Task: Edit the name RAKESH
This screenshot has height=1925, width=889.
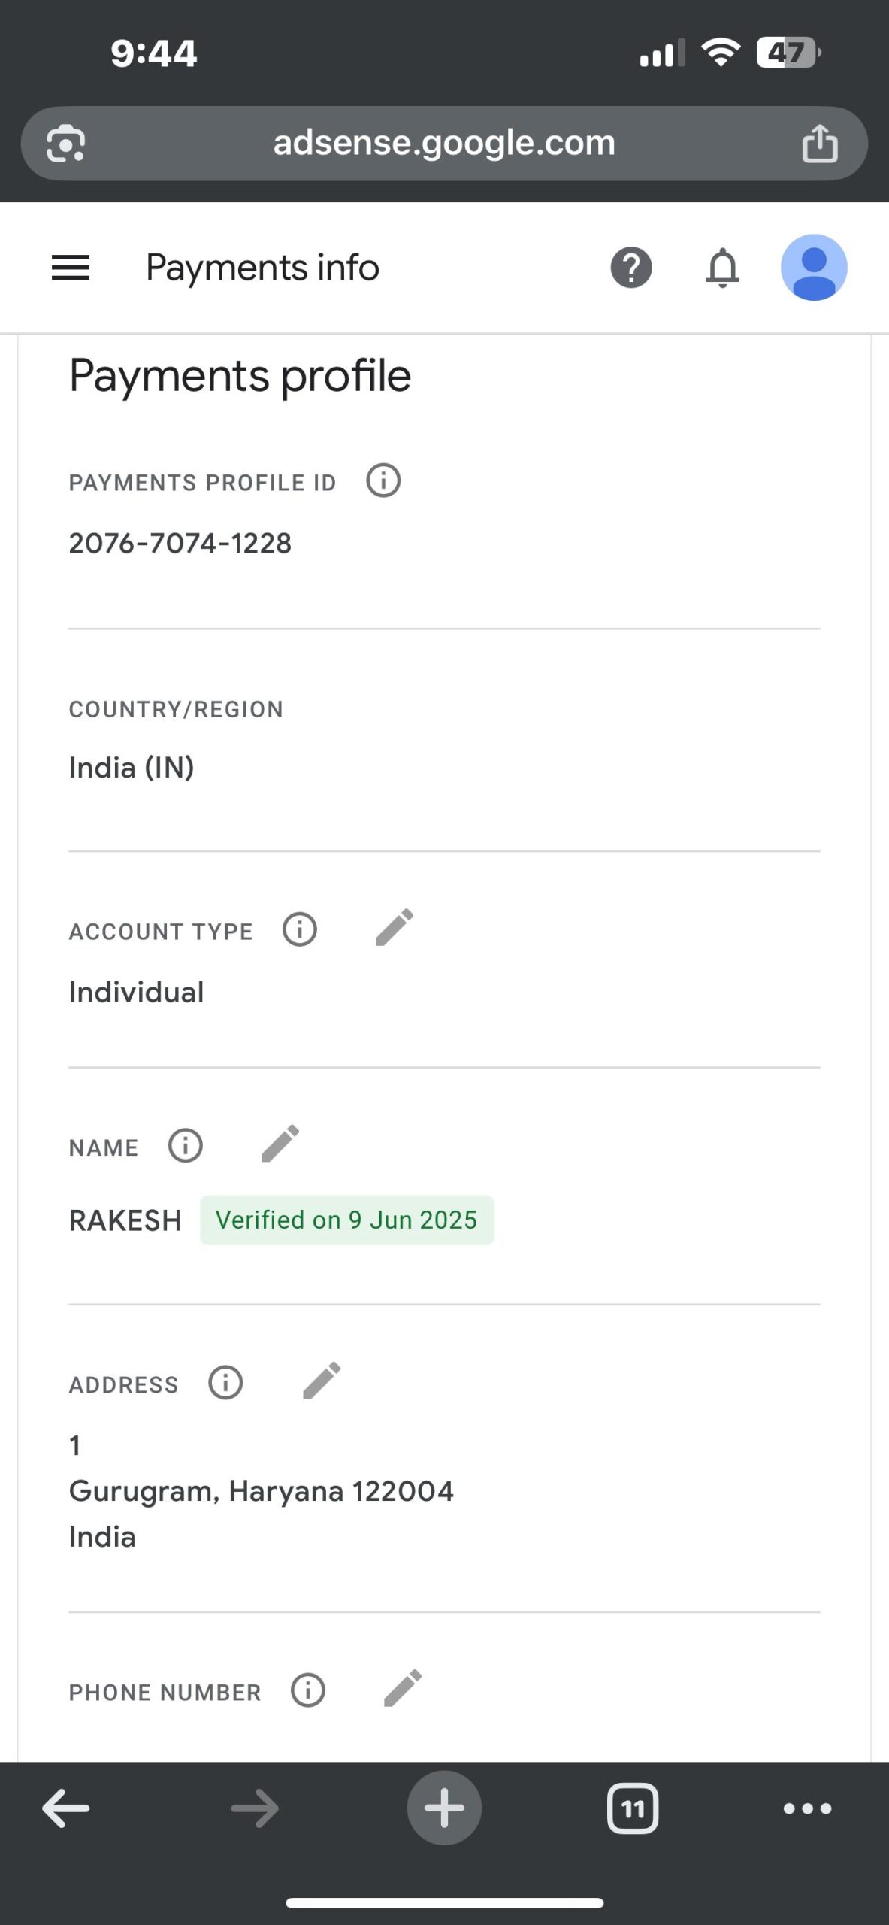Action: [280, 1144]
